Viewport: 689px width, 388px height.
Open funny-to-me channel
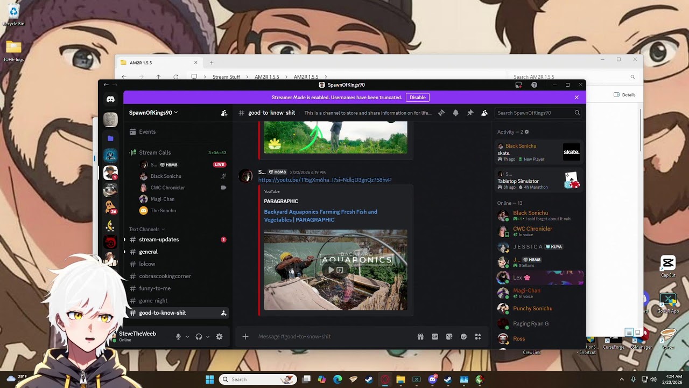pos(178,288)
